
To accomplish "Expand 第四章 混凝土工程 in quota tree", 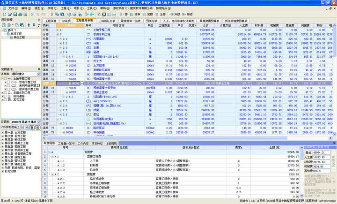I will (x=3, y=143).
